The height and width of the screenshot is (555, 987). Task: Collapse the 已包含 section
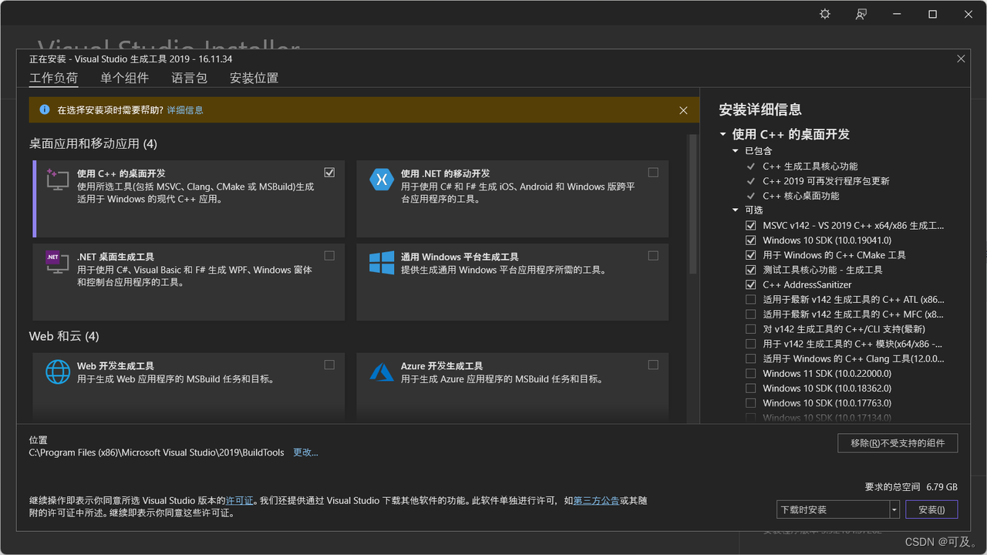[x=736, y=151]
